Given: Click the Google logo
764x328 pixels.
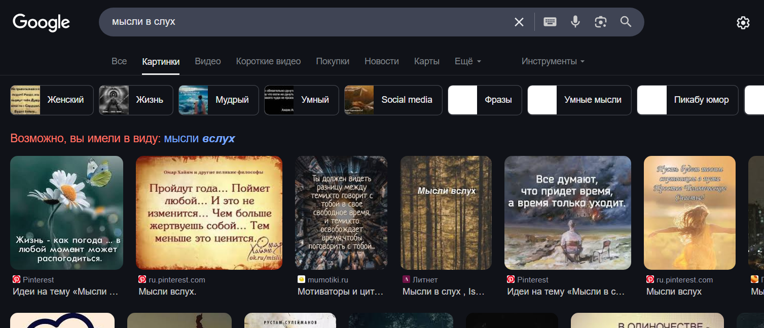Looking at the screenshot, I should point(41,22).
